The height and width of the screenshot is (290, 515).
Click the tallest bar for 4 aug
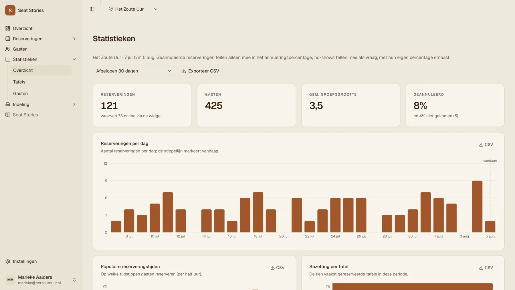(x=477, y=206)
